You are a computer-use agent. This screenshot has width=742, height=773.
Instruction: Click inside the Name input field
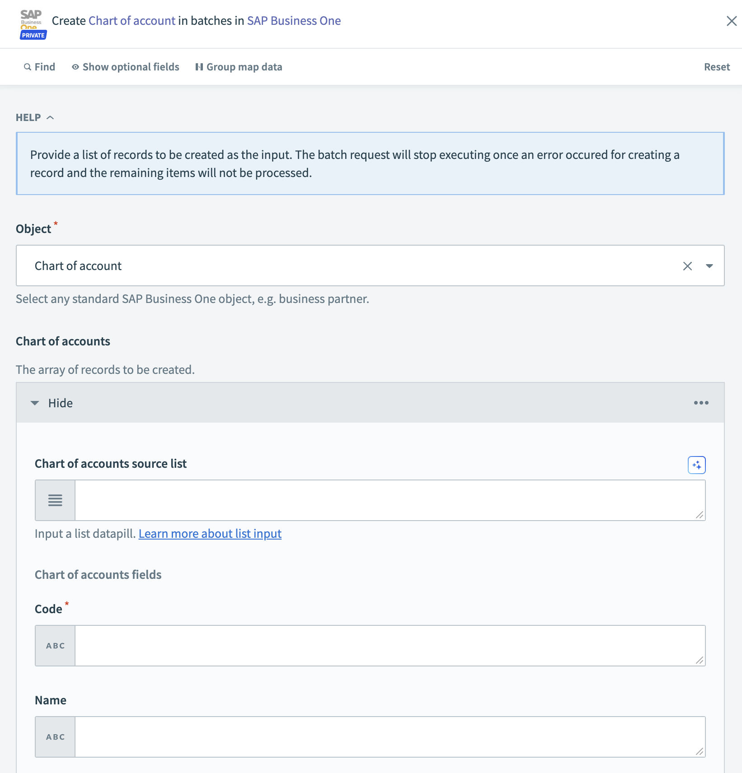389,736
